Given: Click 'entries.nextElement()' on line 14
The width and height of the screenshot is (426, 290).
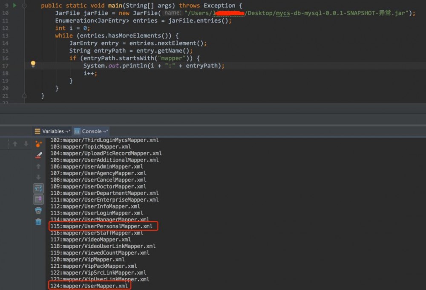Looking at the screenshot, I should (166, 43).
